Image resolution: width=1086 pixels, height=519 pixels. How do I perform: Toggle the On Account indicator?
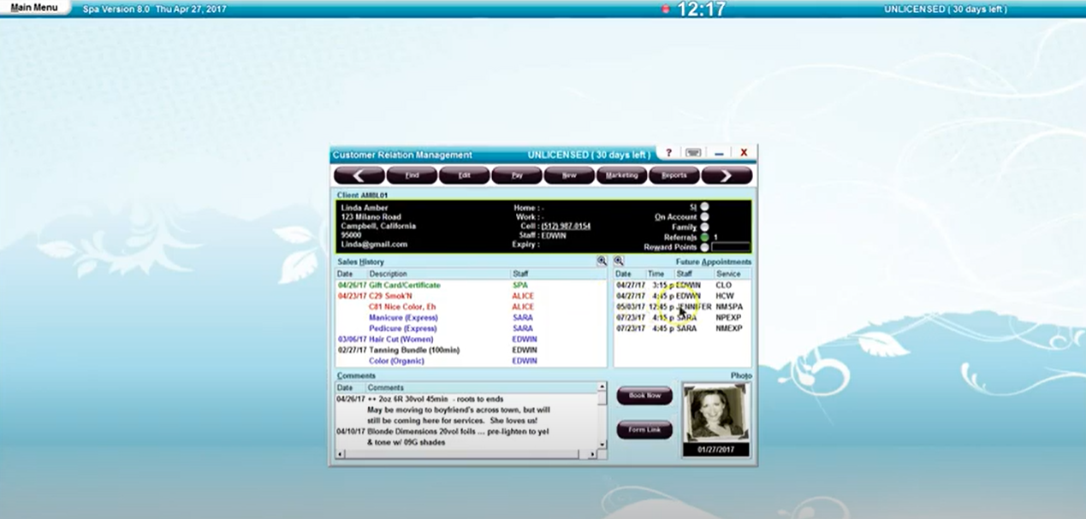tap(704, 216)
